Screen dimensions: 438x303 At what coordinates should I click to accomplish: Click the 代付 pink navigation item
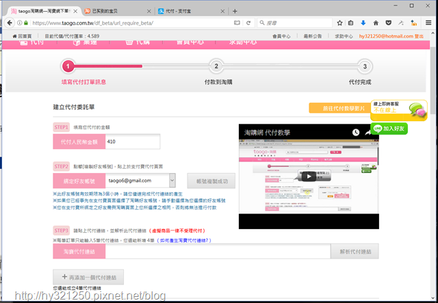(x=31, y=42)
